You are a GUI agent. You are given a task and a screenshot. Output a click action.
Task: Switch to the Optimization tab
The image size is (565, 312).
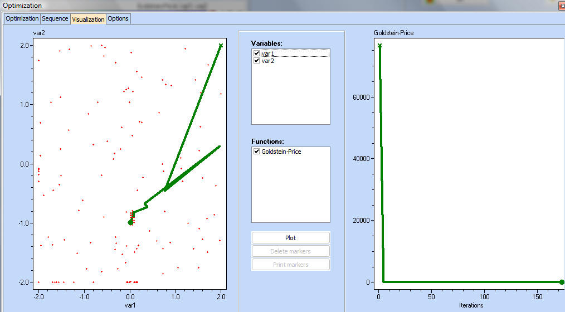(x=22, y=18)
